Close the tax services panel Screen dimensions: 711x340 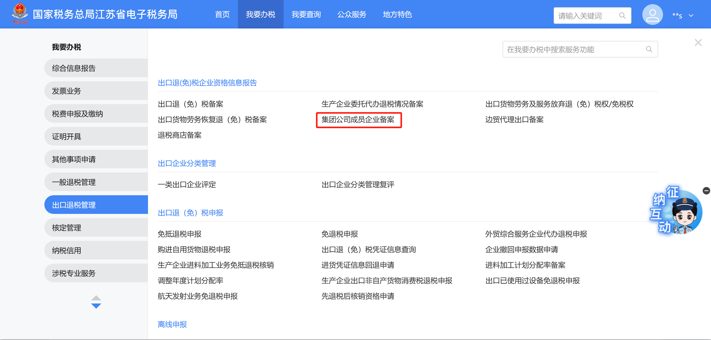(x=698, y=42)
